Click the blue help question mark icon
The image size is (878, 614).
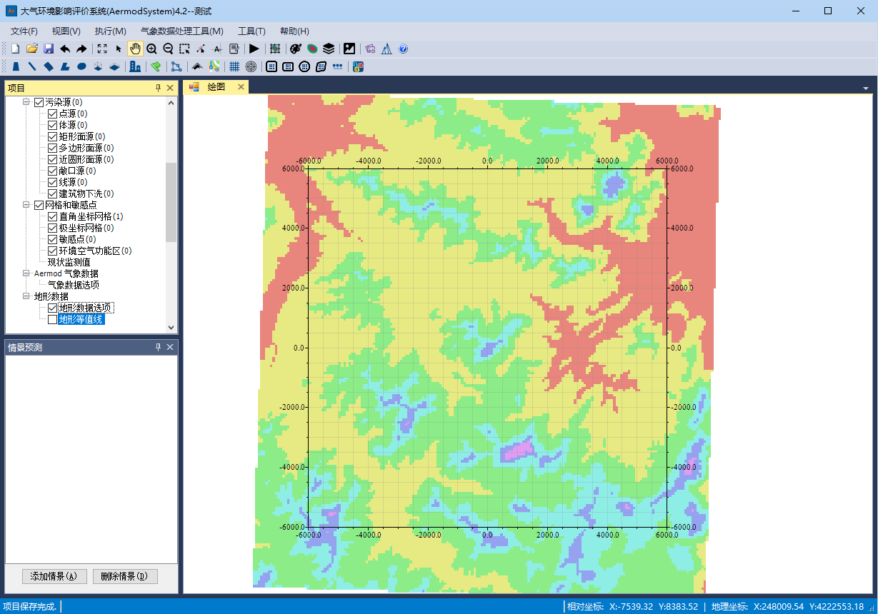coord(403,49)
